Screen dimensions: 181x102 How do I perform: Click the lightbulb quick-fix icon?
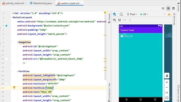[x=14, y=87]
